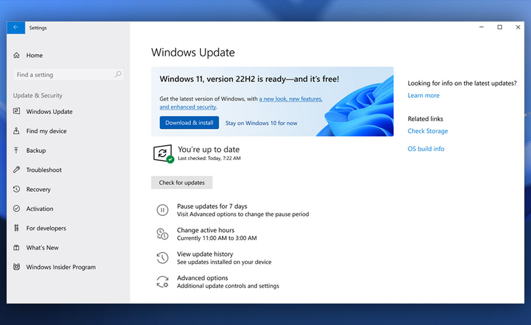Click the Windows Update page heading

click(x=193, y=52)
